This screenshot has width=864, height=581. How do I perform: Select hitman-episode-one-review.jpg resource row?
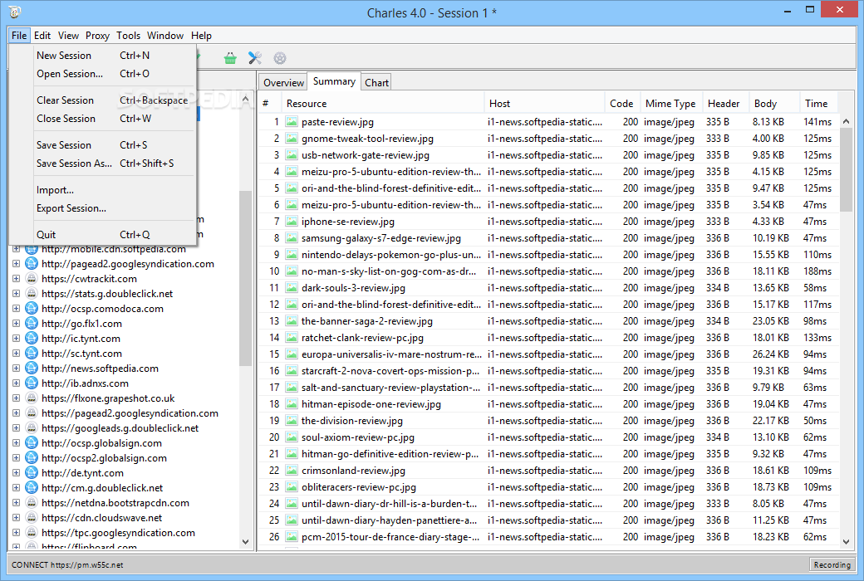(x=549, y=404)
